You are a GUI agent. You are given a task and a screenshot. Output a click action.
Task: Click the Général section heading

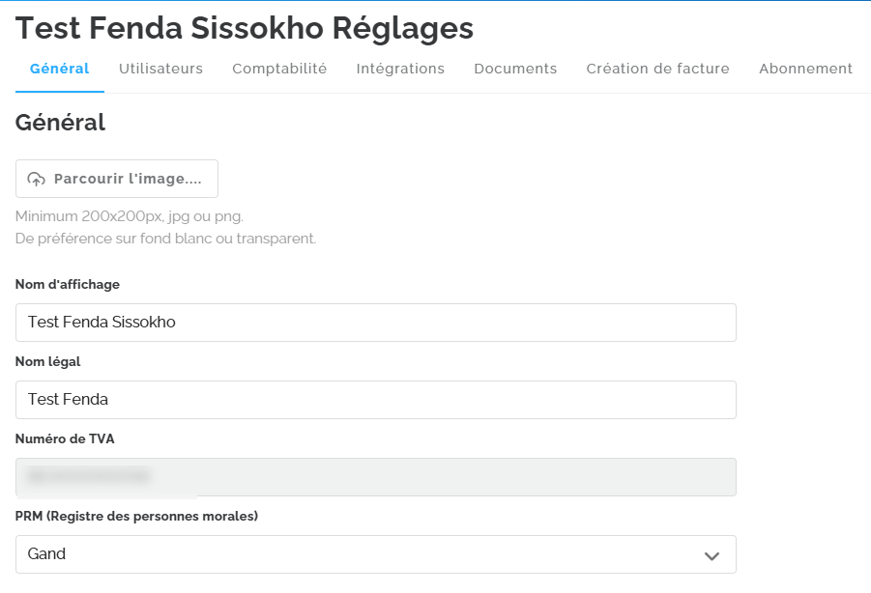[x=60, y=123]
